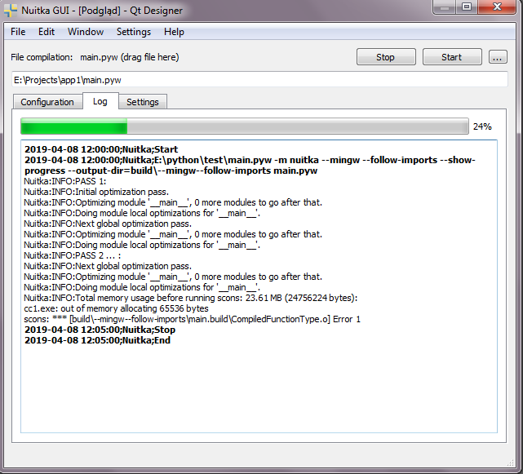
Task: Click log line '2019-04-08 12:00:00;Nuitka;Start'
Action: click(x=101, y=149)
